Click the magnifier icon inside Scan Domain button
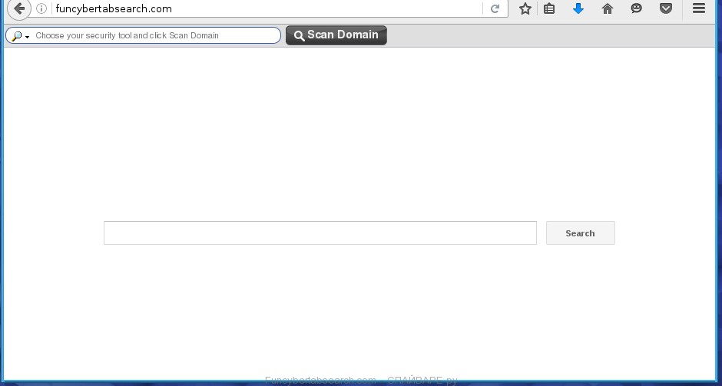Screen dimensions: 722x386 point(300,36)
